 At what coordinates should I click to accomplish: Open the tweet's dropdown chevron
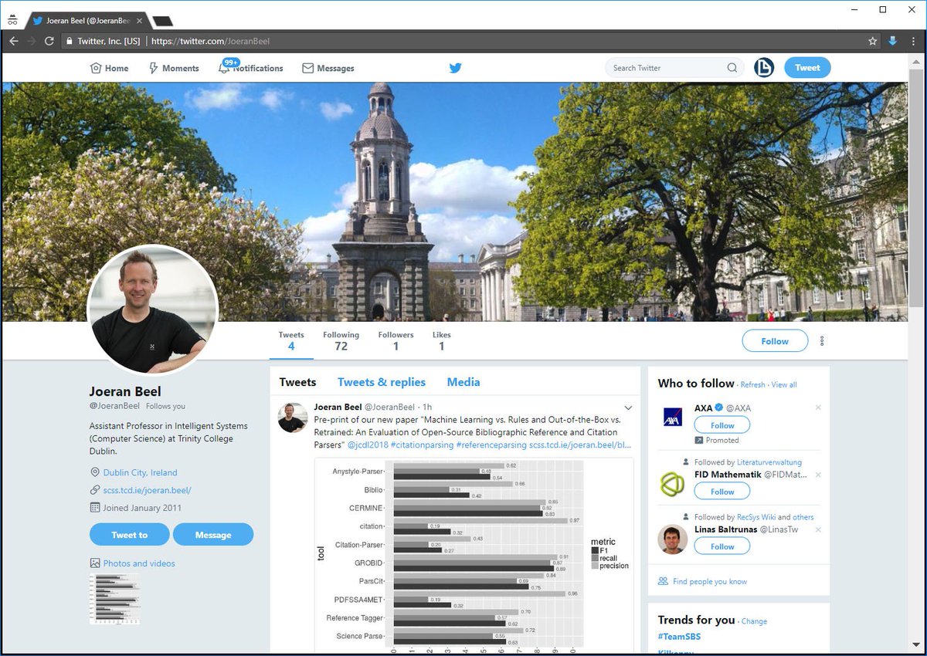[x=628, y=407]
